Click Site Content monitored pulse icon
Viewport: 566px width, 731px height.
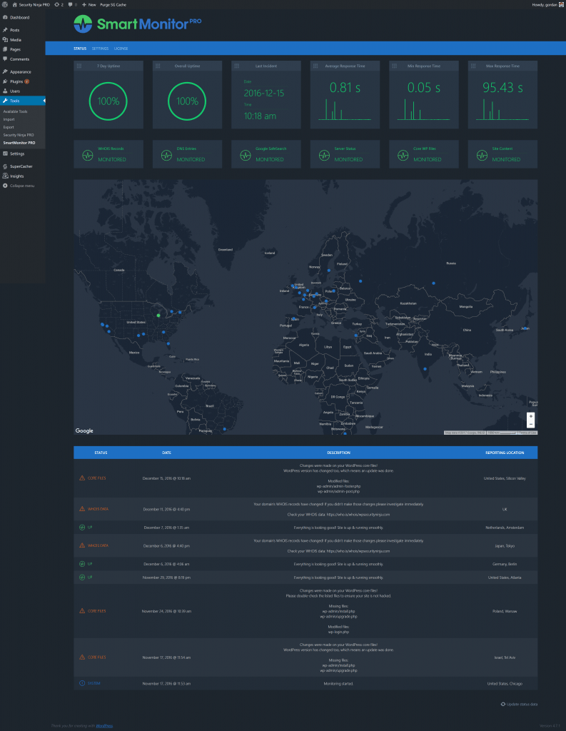(482, 155)
